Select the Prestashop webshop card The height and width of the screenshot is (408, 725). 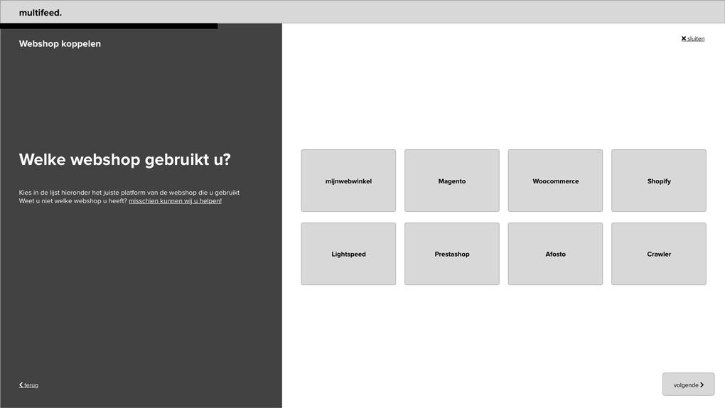[x=452, y=254]
